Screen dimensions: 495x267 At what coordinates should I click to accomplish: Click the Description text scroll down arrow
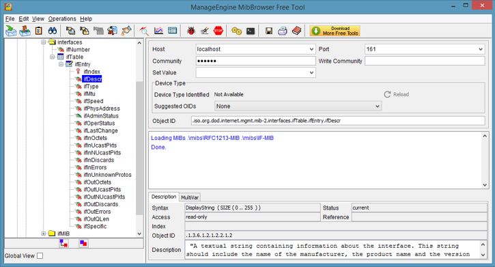coord(483,255)
